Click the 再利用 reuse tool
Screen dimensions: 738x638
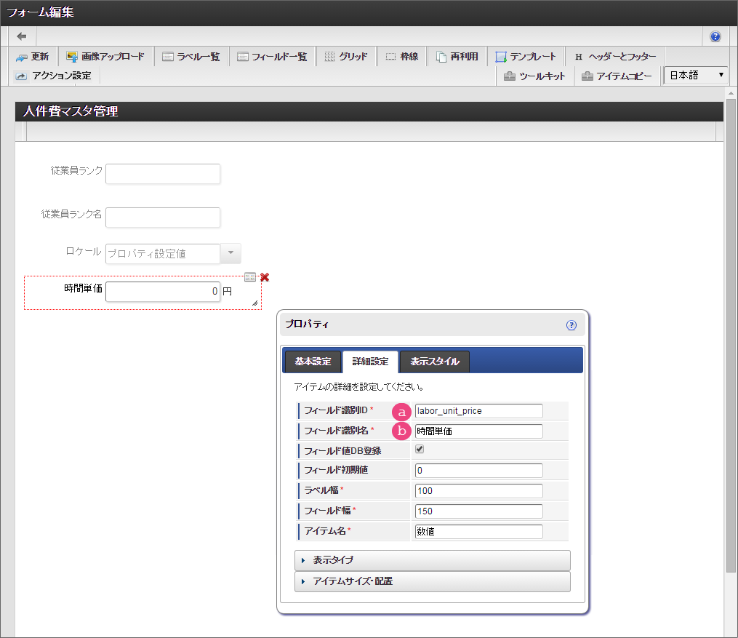(x=457, y=57)
